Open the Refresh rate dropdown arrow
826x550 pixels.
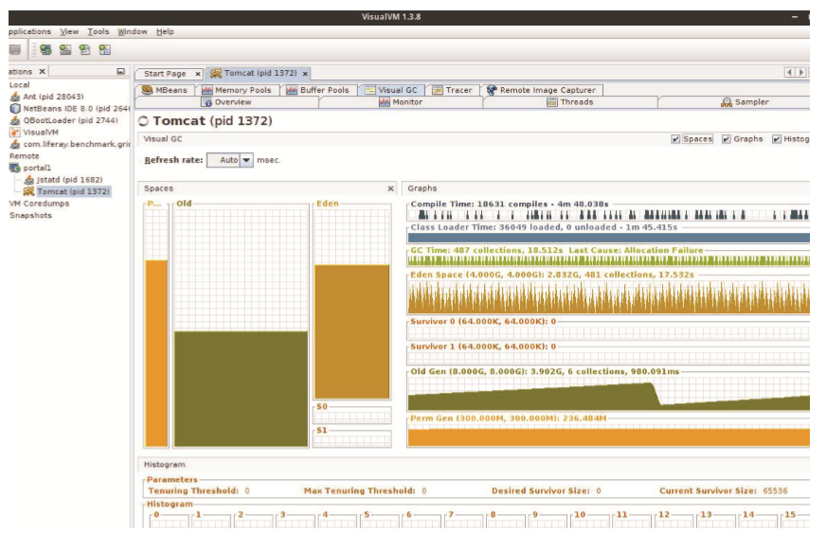(x=246, y=160)
